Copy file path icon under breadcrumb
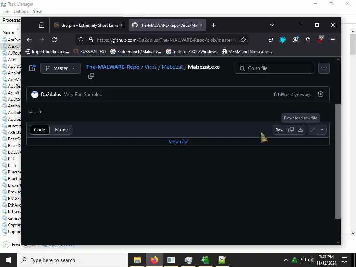Viewport: 356px width, 267px height. point(91,76)
